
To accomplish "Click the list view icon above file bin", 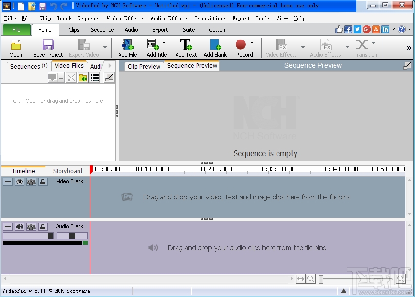I will [x=95, y=77].
